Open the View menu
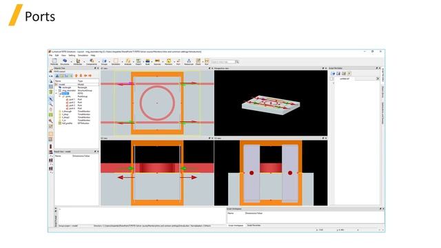441x248 pixels. coord(63,55)
